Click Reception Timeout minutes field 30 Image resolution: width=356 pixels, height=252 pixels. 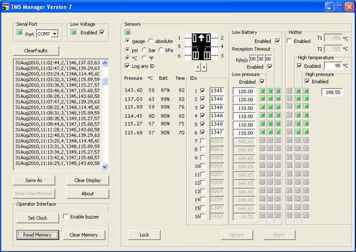pyautogui.click(x=260, y=59)
